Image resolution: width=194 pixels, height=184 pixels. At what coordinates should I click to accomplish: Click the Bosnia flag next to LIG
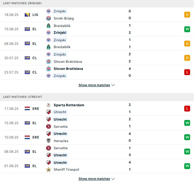coord(27,15)
